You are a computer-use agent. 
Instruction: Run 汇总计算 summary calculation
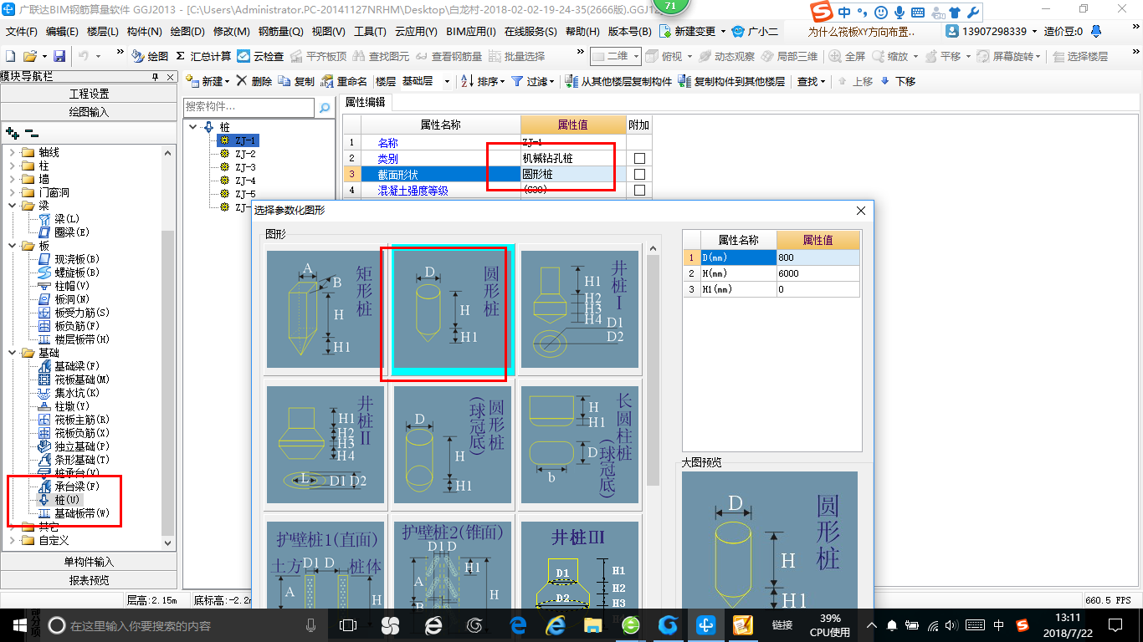pyautogui.click(x=203, y=56)
